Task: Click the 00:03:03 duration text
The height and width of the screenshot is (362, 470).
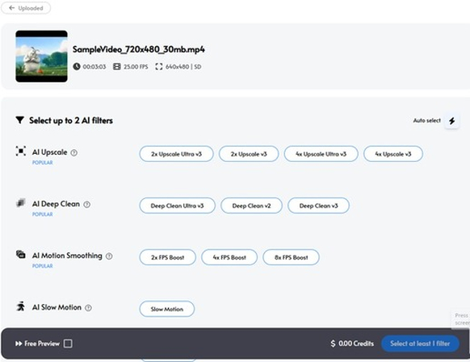Action: (x=94, y=66)
